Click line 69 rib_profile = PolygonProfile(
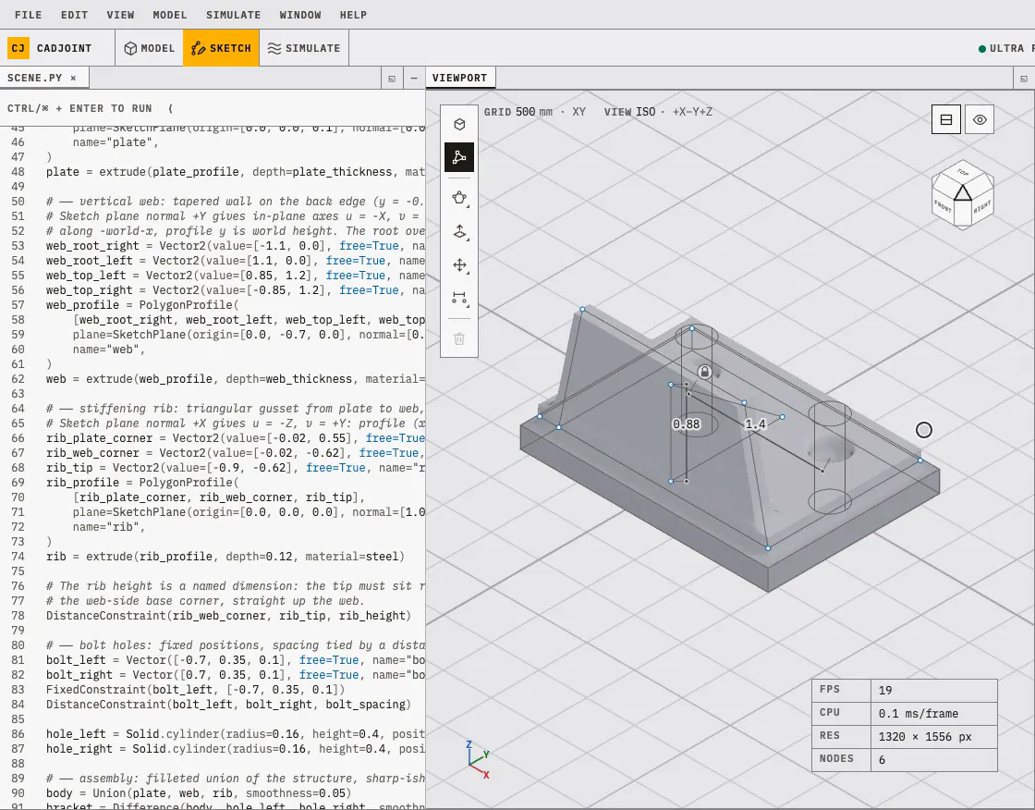This screenshot has width=1035, height=810. (142, 483)
